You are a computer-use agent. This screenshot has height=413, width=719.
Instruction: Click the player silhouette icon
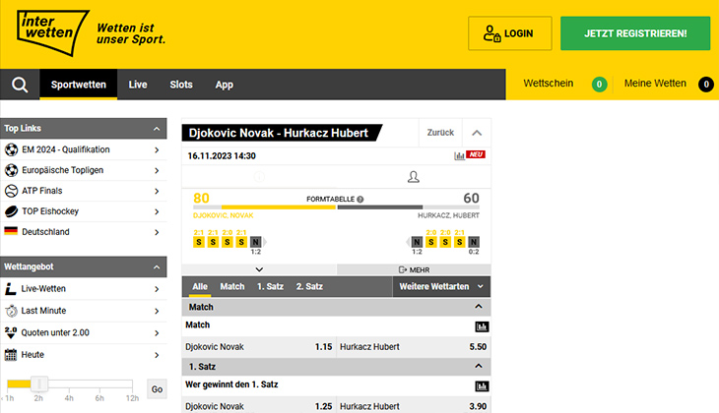tap(413, 177)
